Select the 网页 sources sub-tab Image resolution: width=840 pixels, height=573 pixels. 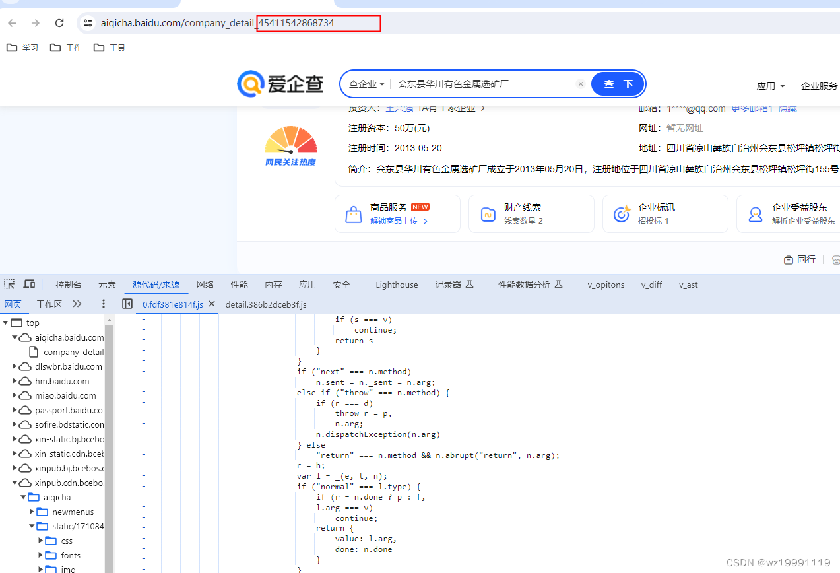pyautogui.click(x=13, y=304)
